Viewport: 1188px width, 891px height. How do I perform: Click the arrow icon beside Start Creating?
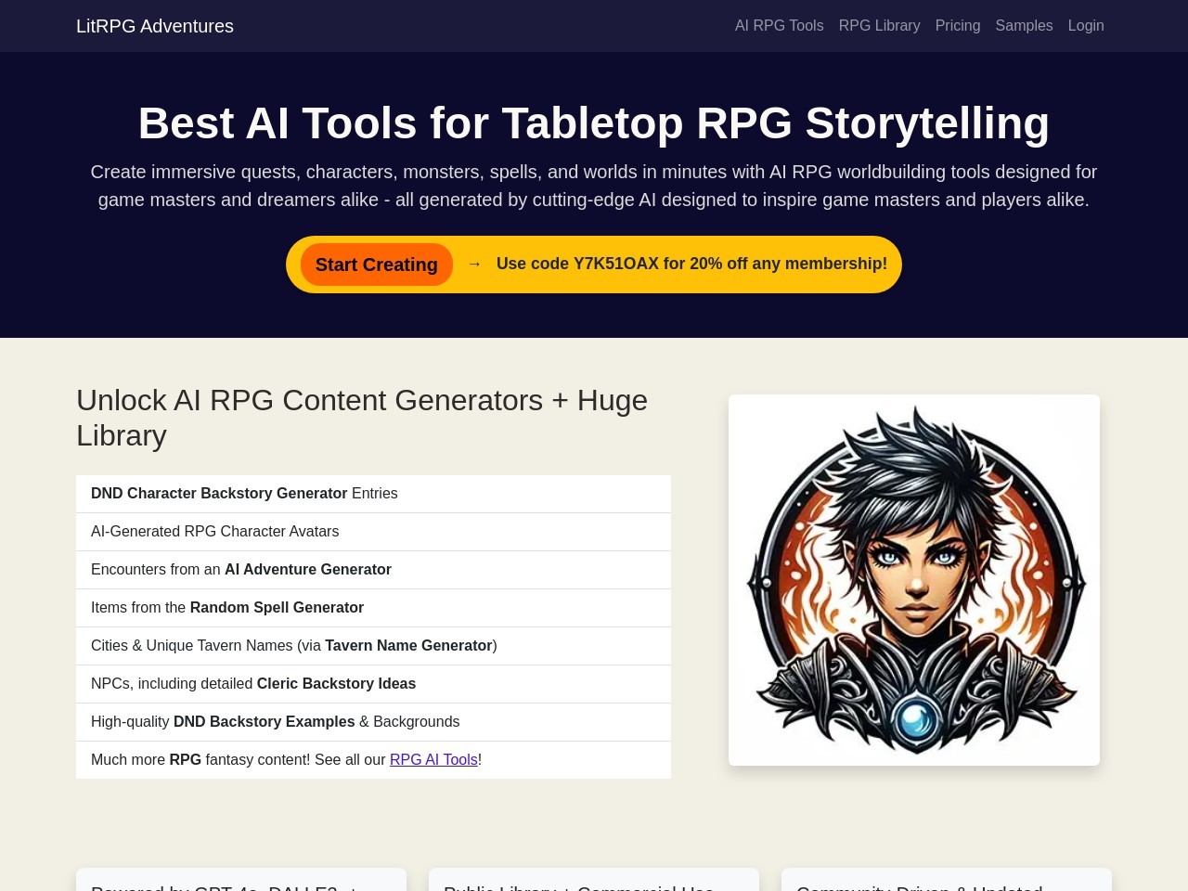click(x=474, y=264)
